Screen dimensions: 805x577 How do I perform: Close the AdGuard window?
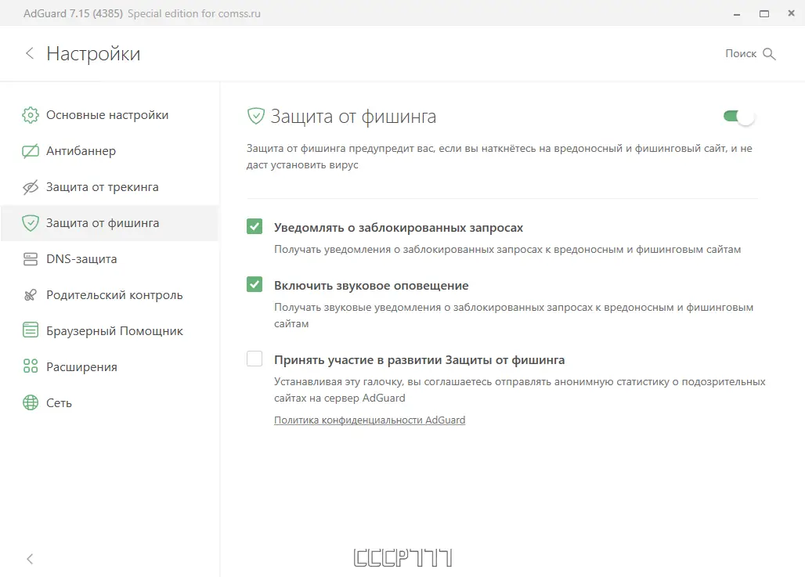791,13
